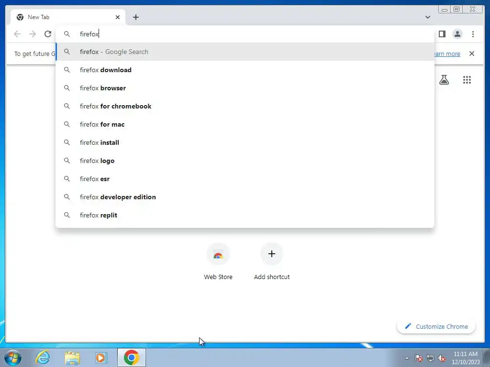Screen dimensions: 490x367
Task: Expand the tab search chevron
Action: [428, 17]
